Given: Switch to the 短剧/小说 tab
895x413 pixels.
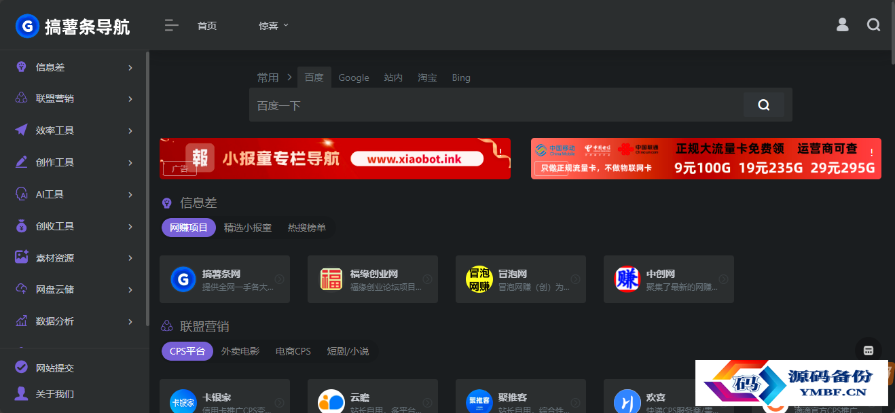Looking at the screenshot, I should 348,351.
